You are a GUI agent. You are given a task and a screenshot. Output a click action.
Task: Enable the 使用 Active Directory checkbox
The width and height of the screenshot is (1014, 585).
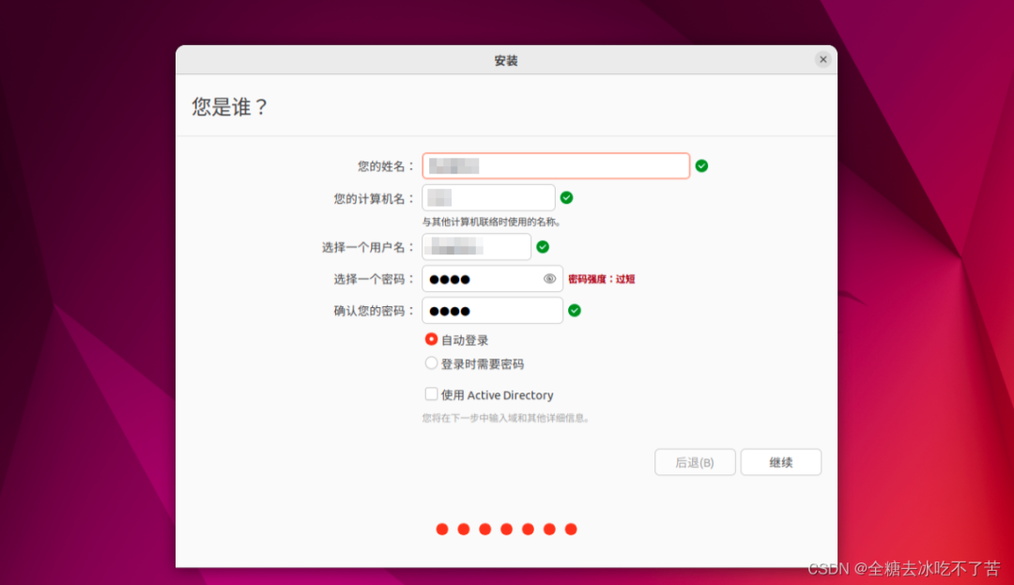pyautogui.click(x=432, y=394)
